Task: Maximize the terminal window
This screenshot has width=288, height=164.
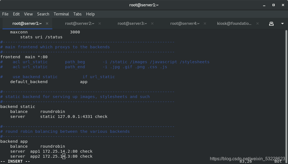Action: point(274,5)
